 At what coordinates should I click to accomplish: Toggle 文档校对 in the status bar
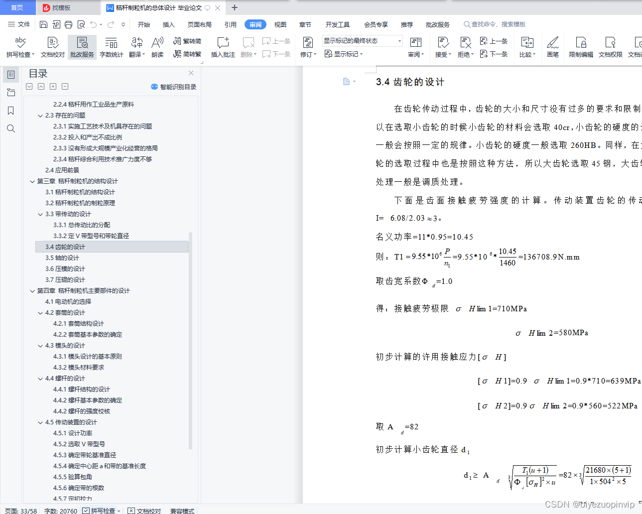pyautogui.click(x=144, y=511)
